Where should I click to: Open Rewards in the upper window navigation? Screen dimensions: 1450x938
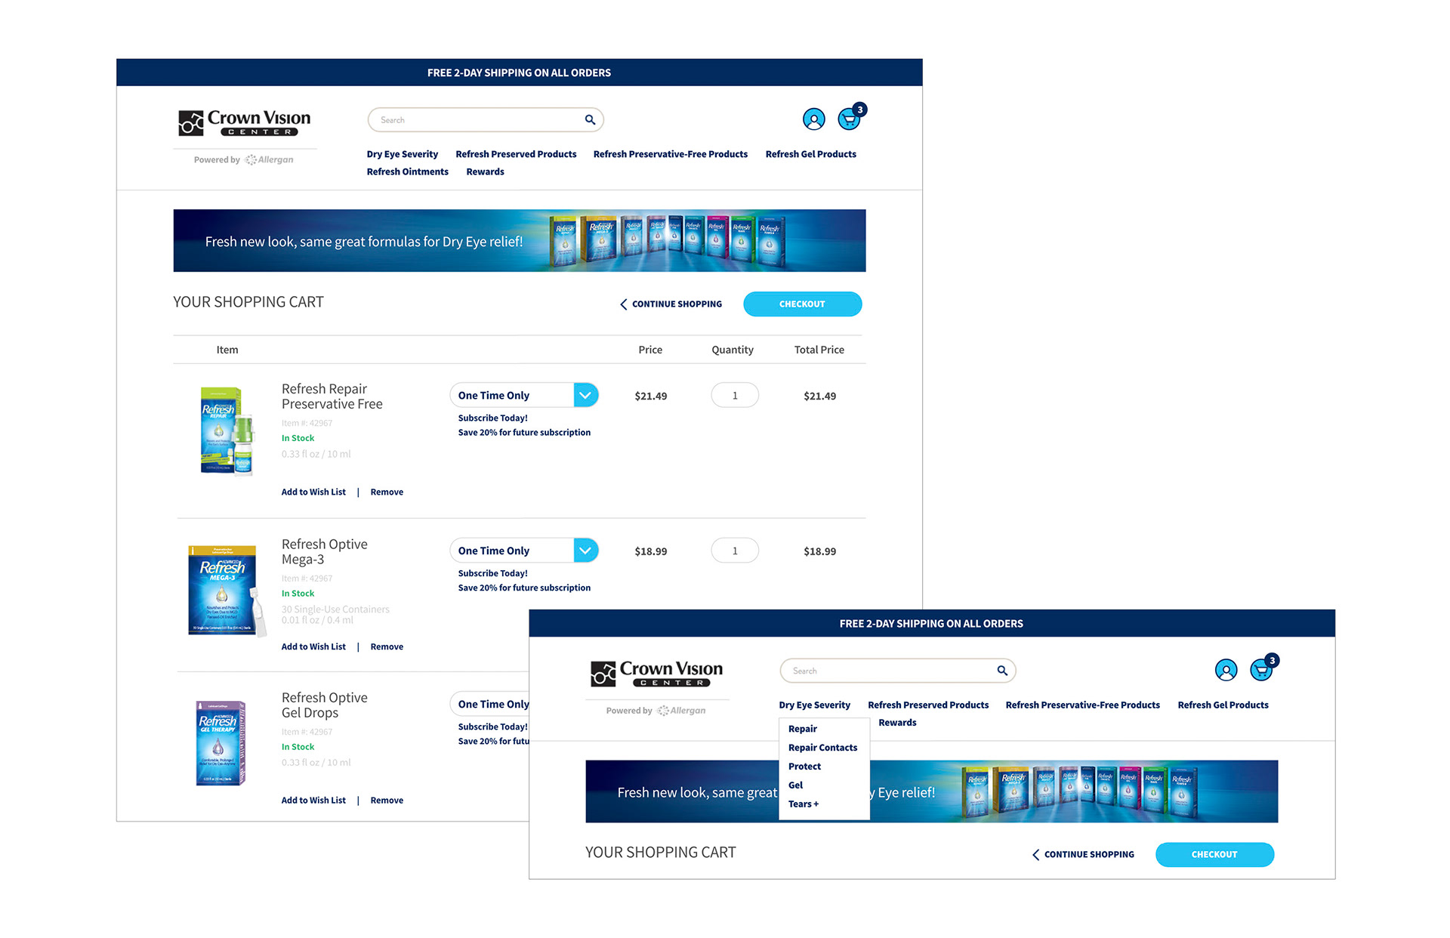[x=485, y=172]
